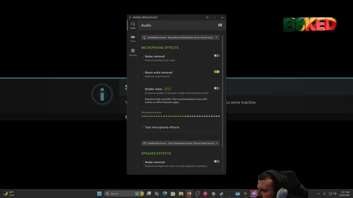This screenshot has height=198, width=353.
Task: Switch to the Video section
Action: pyautogui.click(x=133, y=39)
